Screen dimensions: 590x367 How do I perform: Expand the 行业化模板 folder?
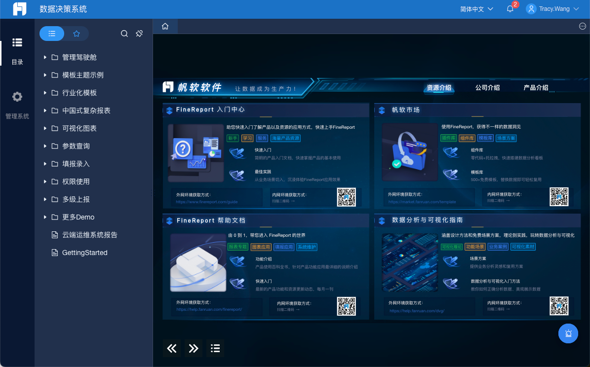point(45,93)
